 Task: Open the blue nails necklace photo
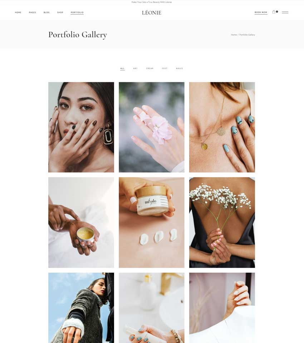[222, 127]
